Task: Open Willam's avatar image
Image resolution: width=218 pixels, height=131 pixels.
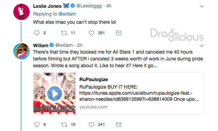Action: pos(21,51)
